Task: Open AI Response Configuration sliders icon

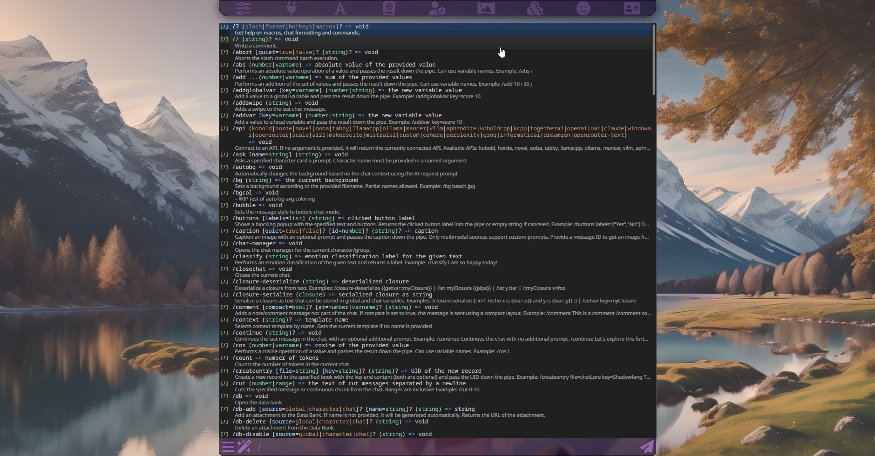Action: point(243,8)
